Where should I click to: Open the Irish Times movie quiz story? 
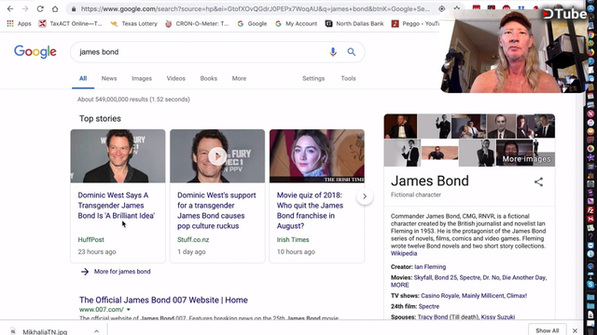click(310, 210)
